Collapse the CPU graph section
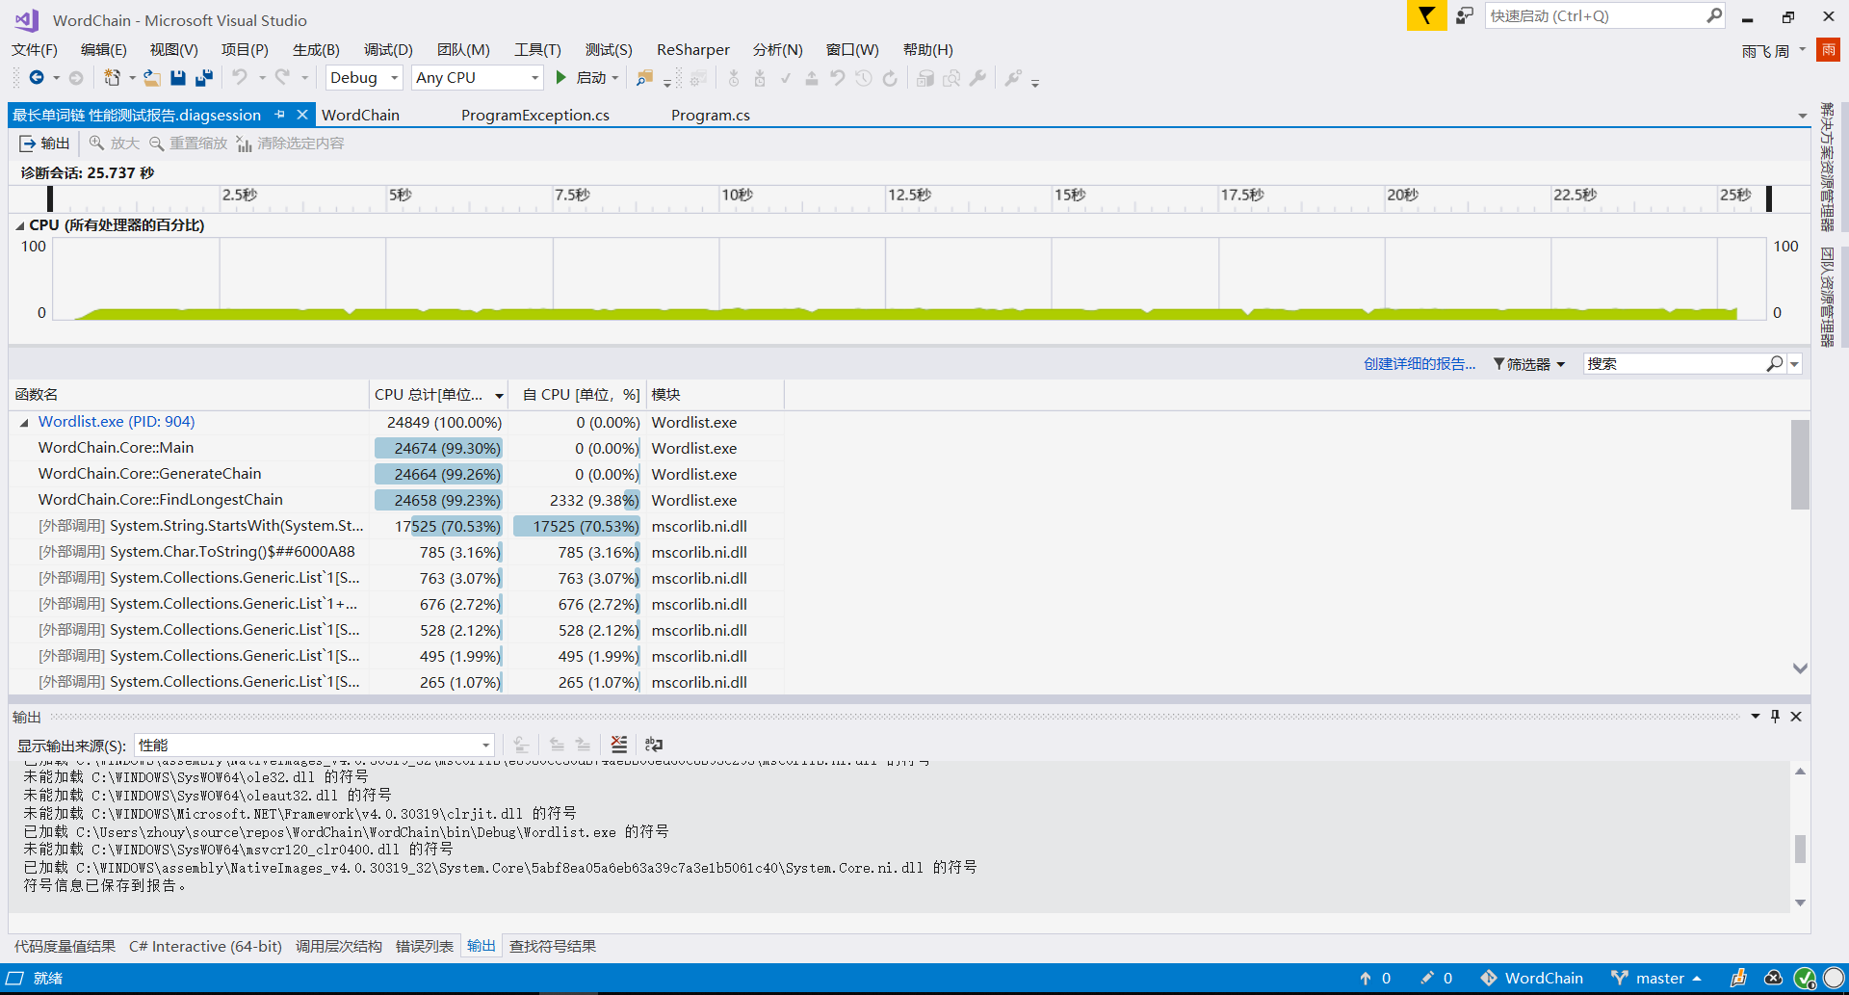Screen dimensions: 1849x995 [20, 225]
